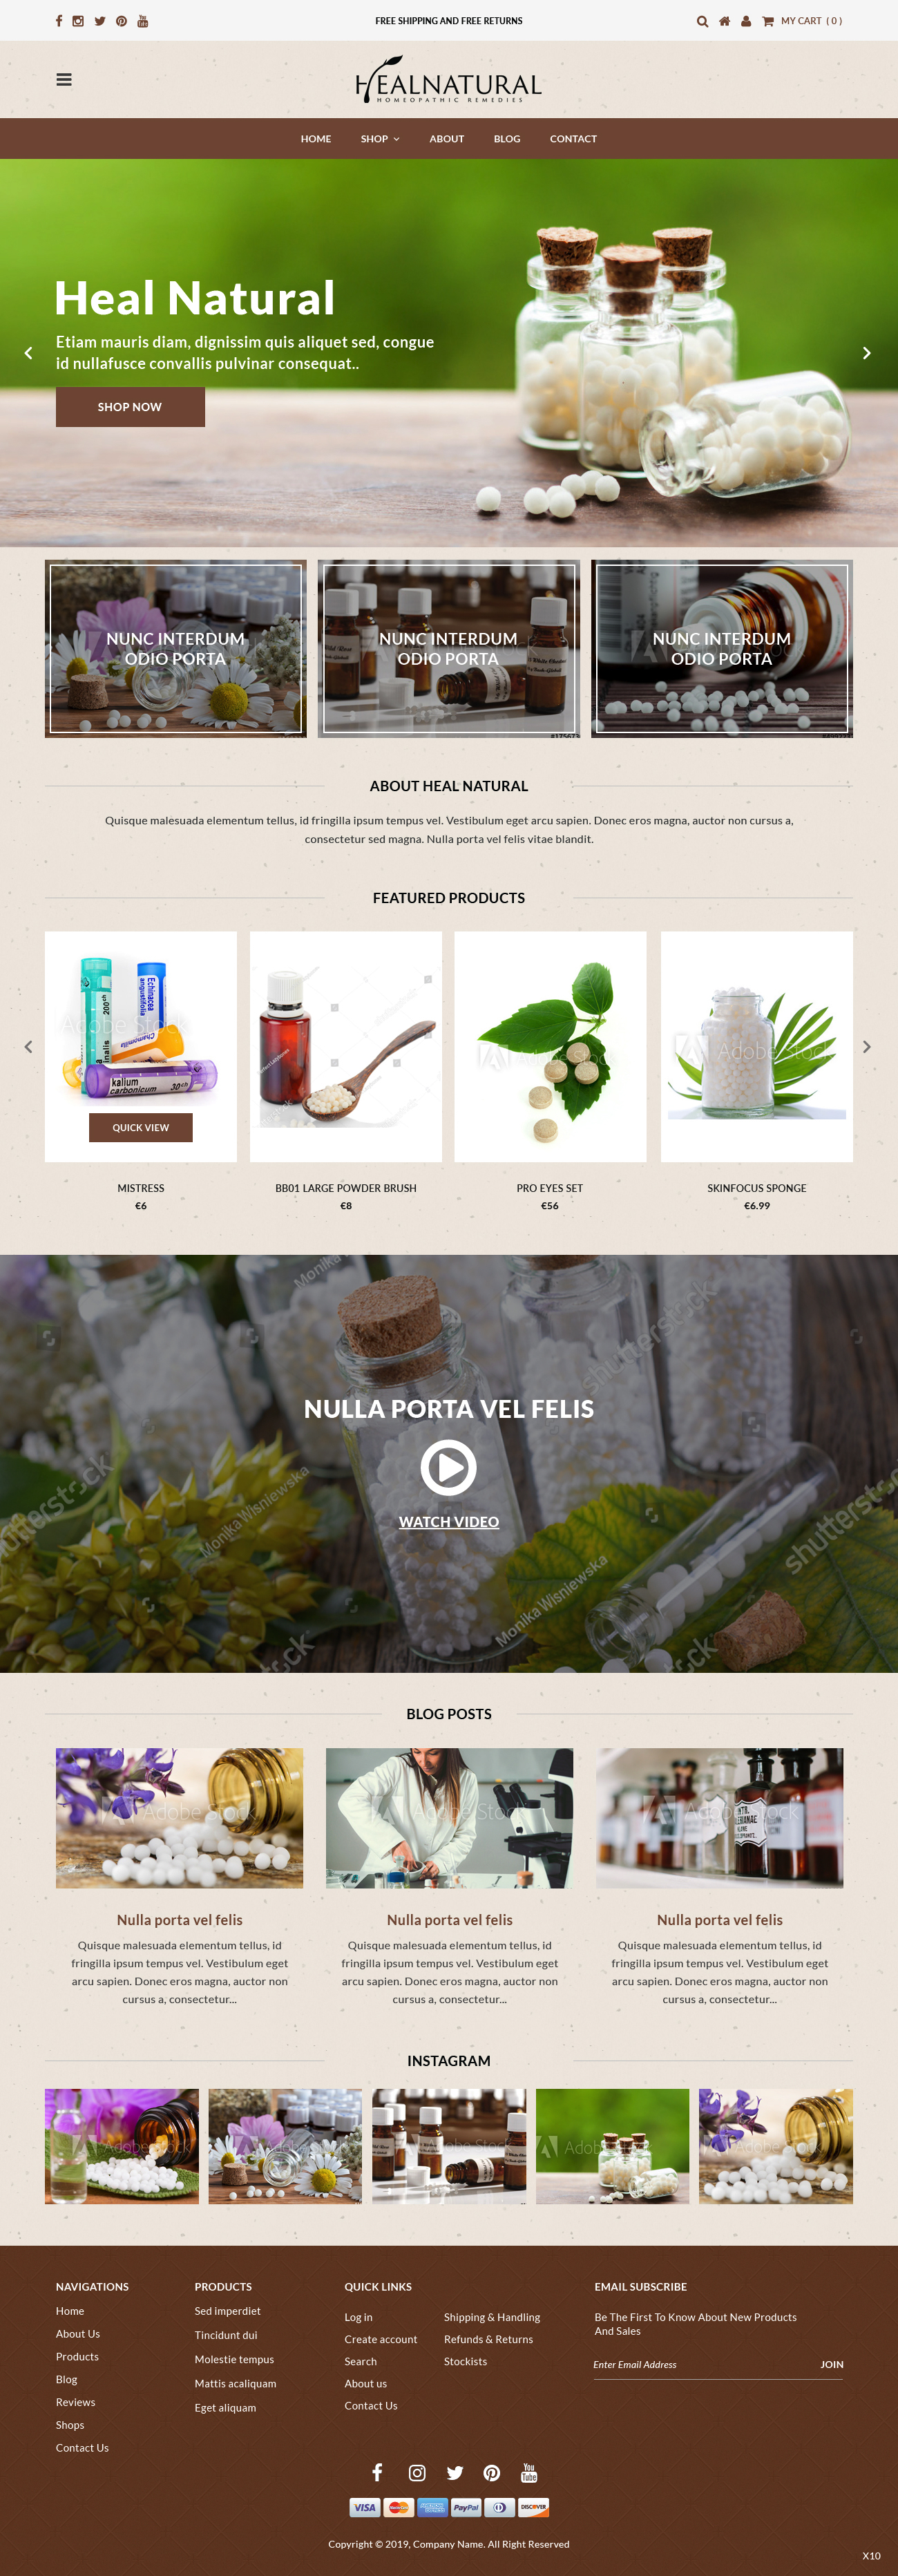Click the Facebook icon in top bar
The image size is (898, 2576).
(59, 21)
